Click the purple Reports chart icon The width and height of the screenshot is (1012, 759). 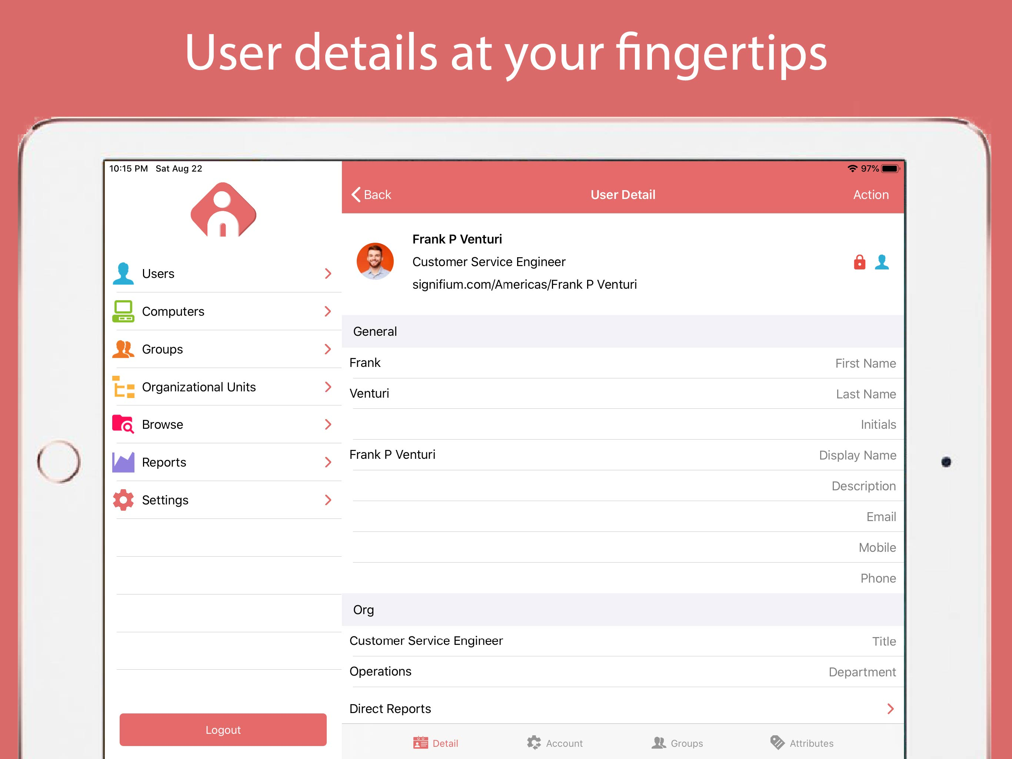click(x=123, y=463)
